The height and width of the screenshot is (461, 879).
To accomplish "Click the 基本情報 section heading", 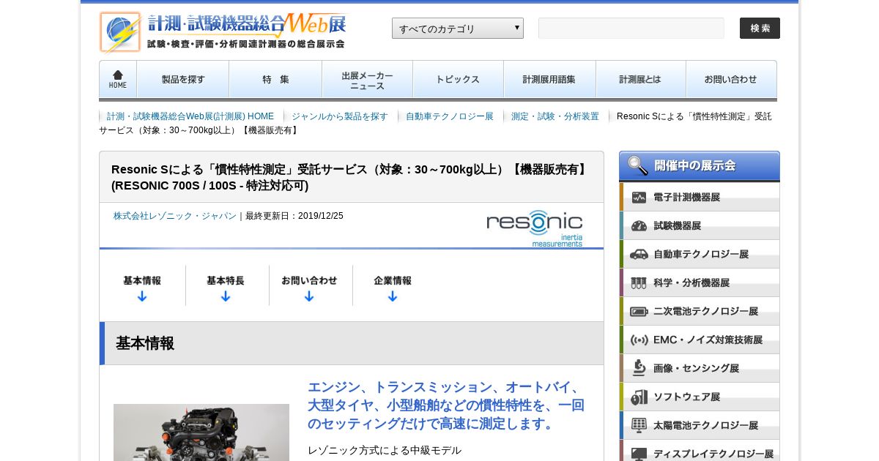I will [145, 343].
